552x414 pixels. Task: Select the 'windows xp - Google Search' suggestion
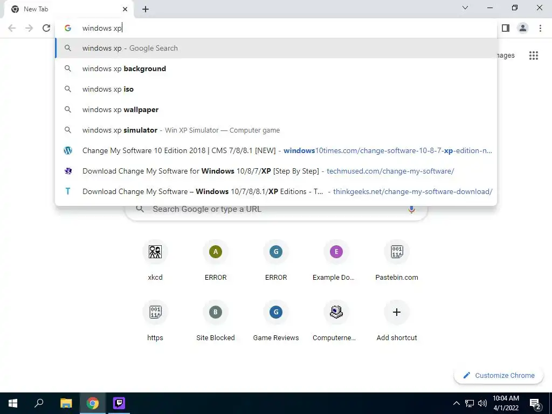click(276, 48)
